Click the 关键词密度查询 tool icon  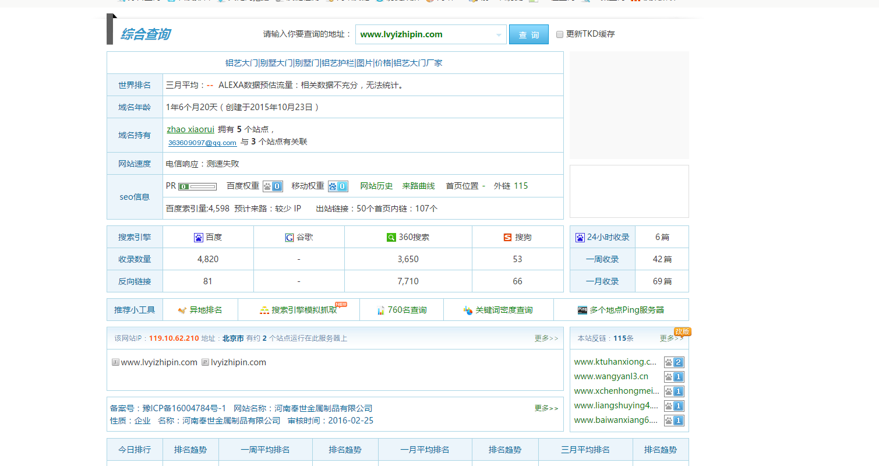468,310
